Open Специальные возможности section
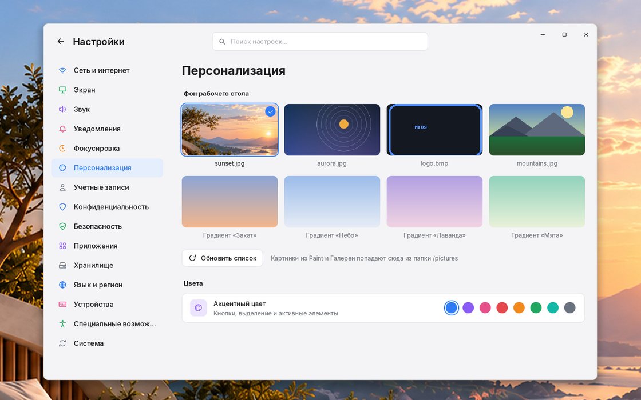This screenshot has width=641, height=400. tap(107, 323)
